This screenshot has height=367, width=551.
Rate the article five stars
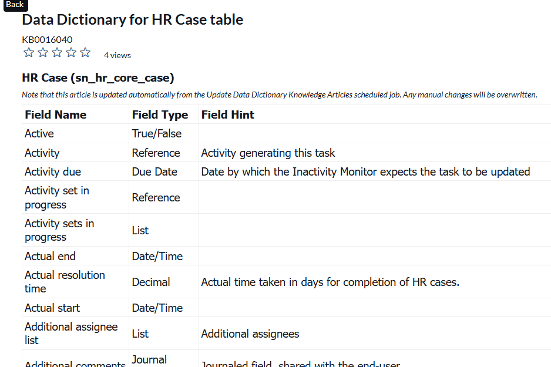pyautogui.click(x=85, y=53)
